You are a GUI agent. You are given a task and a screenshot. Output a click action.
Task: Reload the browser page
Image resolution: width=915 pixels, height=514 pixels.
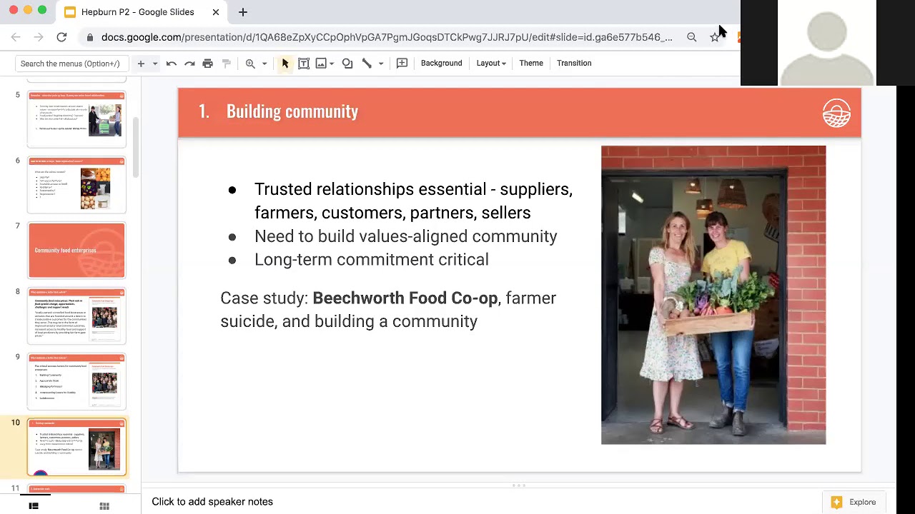[61, 37]
